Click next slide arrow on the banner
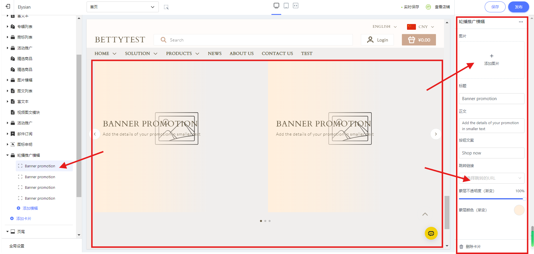 [x=436, y=134]
